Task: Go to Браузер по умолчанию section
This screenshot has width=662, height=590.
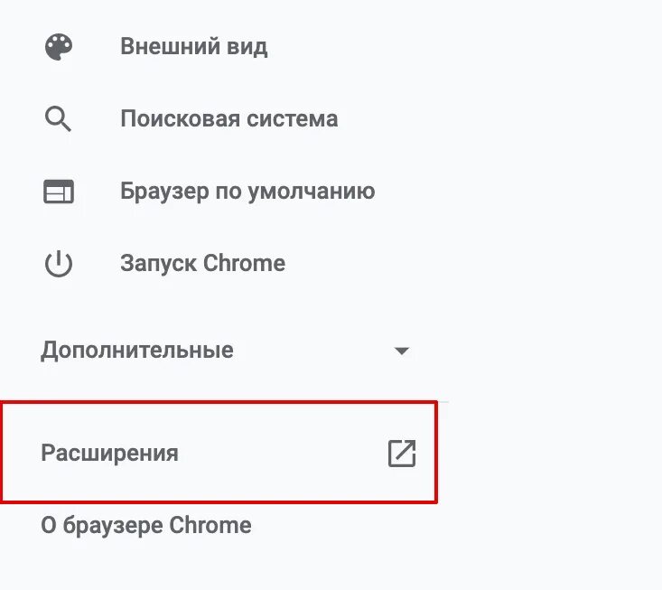Action: pos(247,192)
